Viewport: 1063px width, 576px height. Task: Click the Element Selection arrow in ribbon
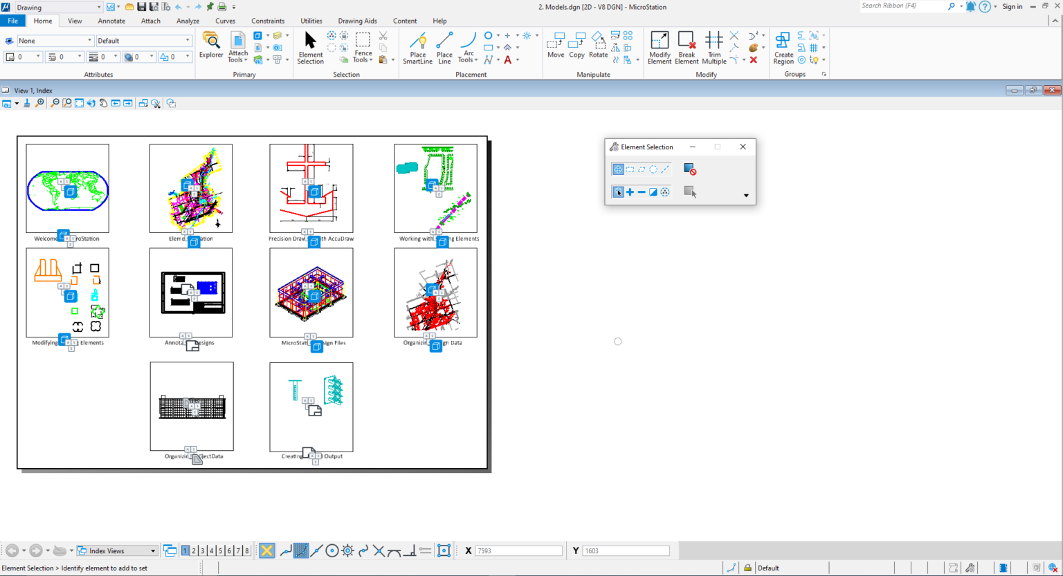point(310,48)
